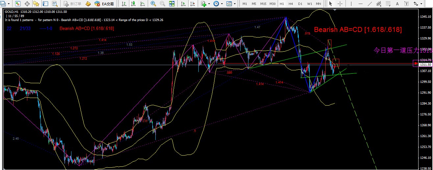The width and height of the screenshot is (433, 170).
Task: Open the Market Watch window icon
Action: [x=18, y=4]
